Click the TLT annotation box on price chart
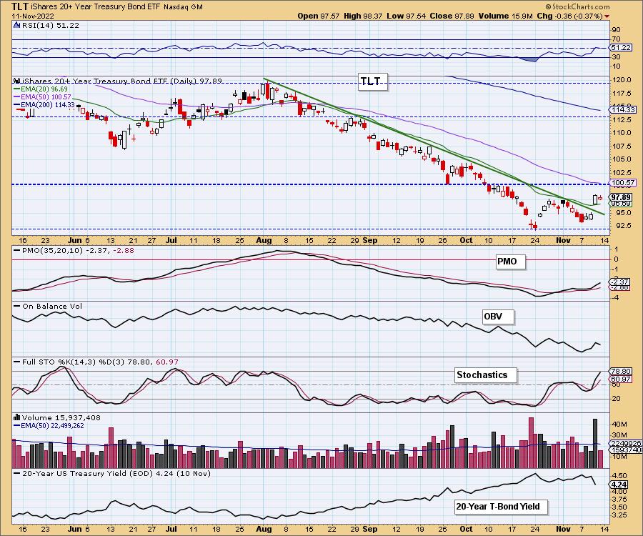Screen dimensions: 643x536 pyautogui.click(x=373, y=81)
